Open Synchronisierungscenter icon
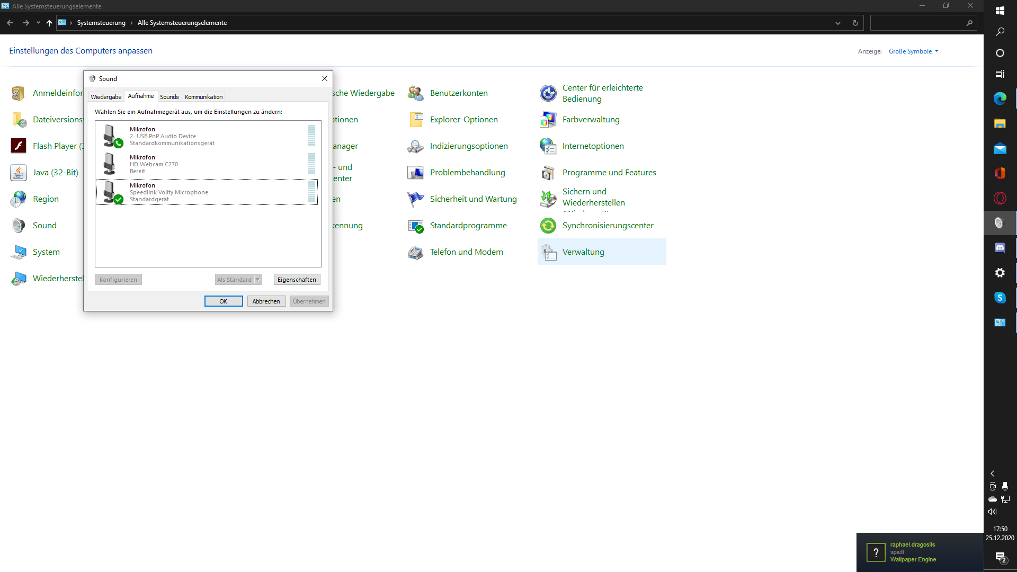1017x572 pixels. tap(548, 226)
